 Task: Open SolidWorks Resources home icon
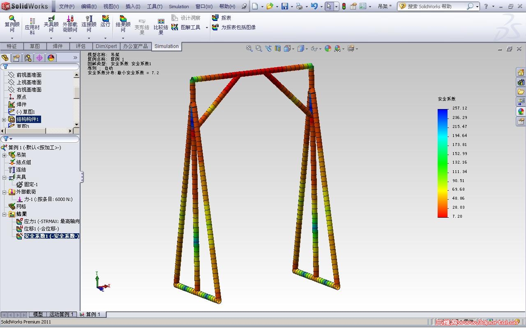coord(521,72)
